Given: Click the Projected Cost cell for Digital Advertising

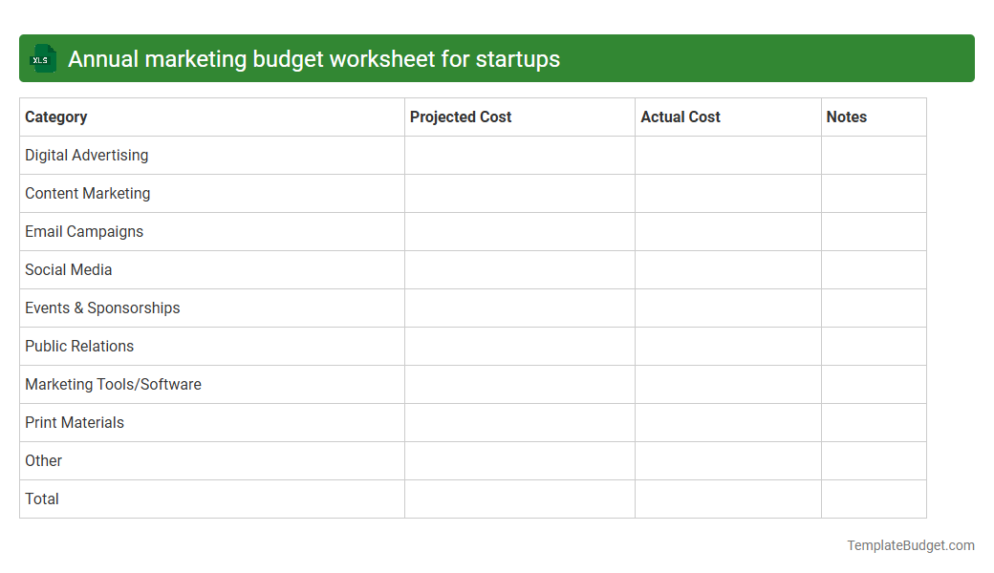Looking at the screenshot, I should [x=519, y=155].
